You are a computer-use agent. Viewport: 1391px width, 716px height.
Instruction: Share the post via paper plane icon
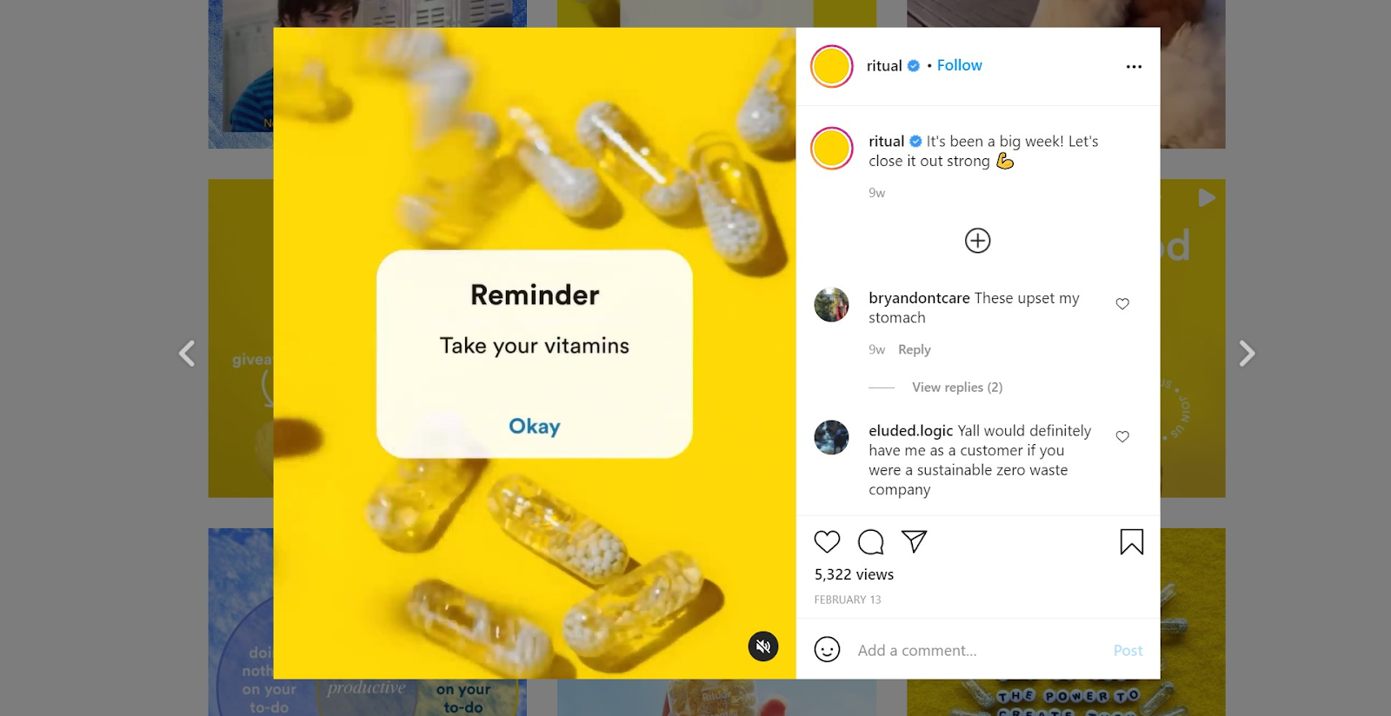coord(914,541)
